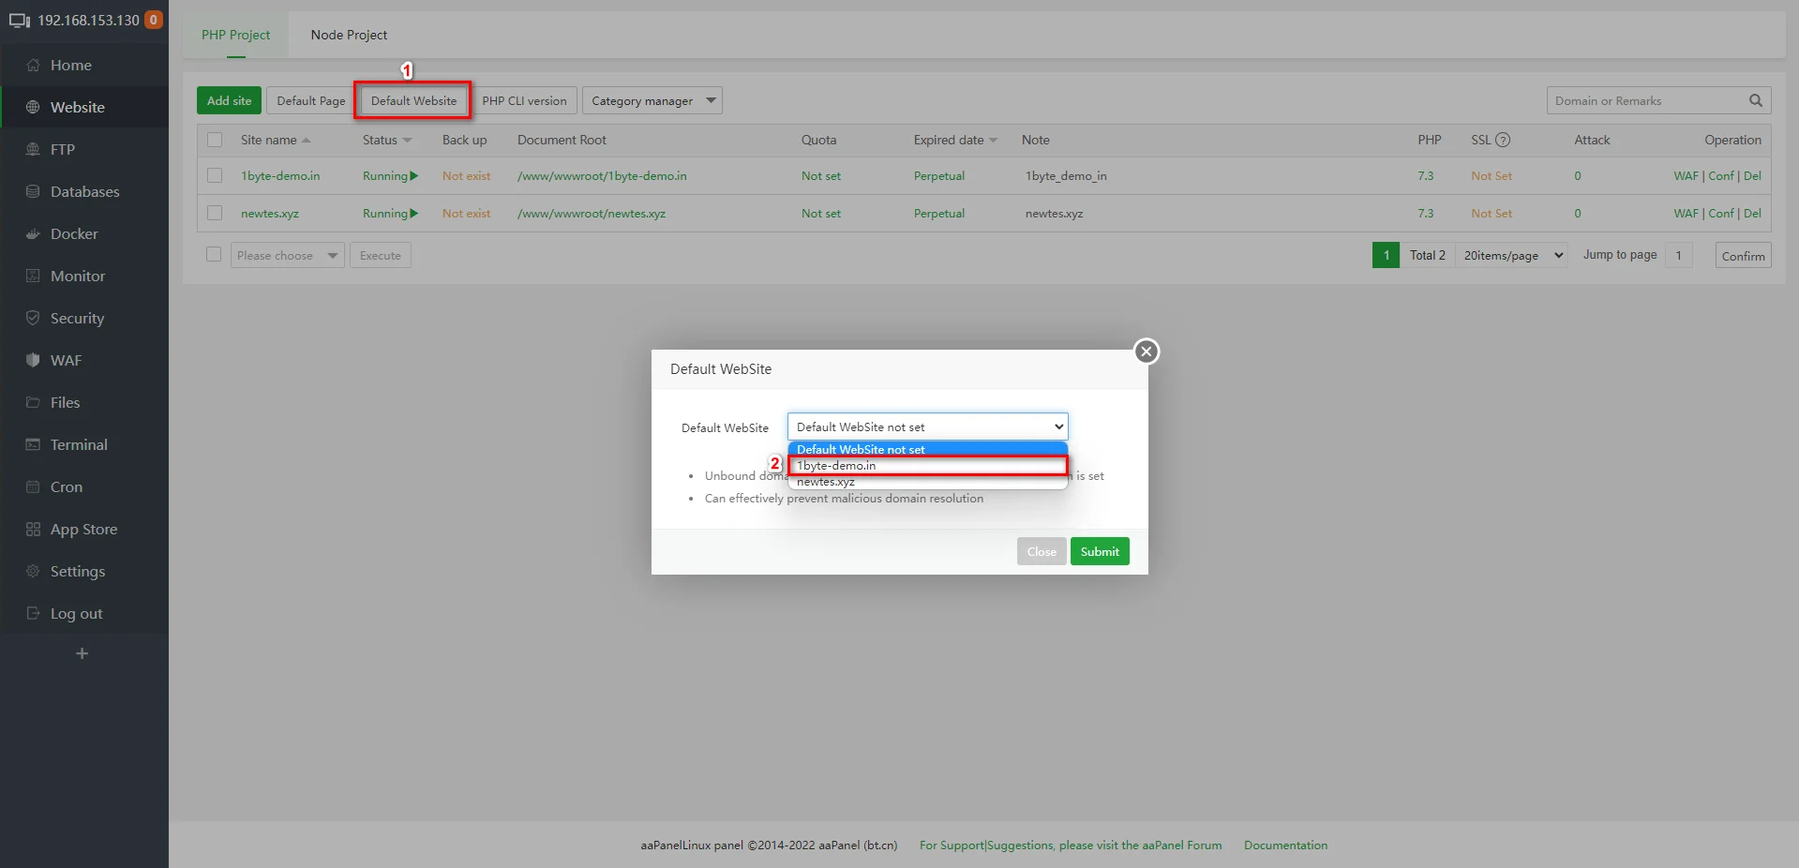Image resolution: width=1799 pixels, height=868 pixels.
Task: Click page 1 in pagination
Action: [1387, 254]
